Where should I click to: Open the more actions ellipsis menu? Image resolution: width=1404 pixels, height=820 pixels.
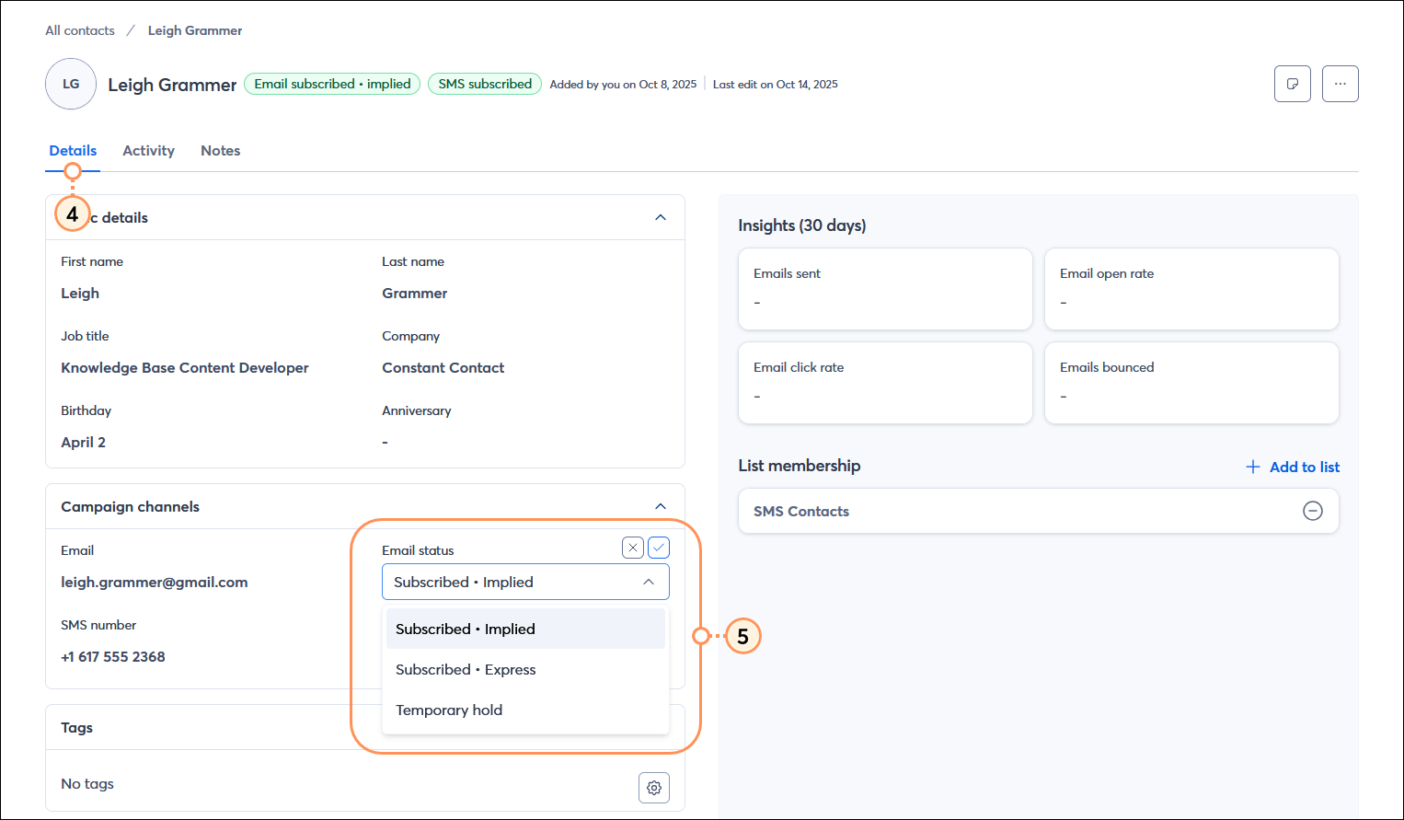pos(1340,84)
